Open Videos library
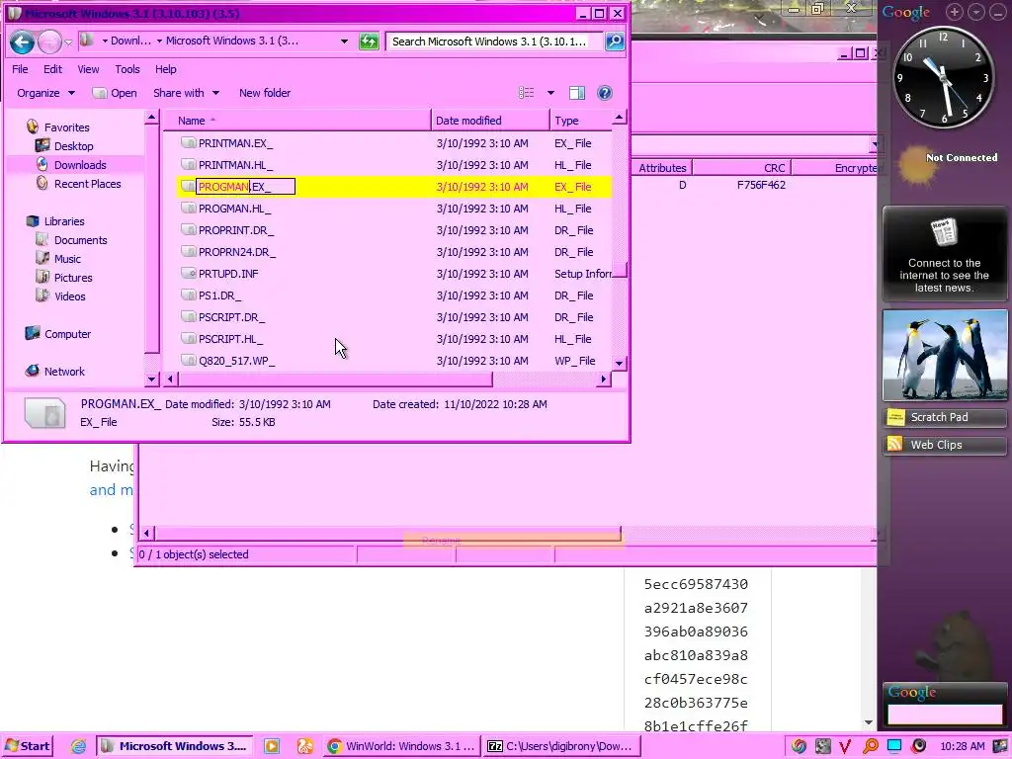 coord(70,295)
